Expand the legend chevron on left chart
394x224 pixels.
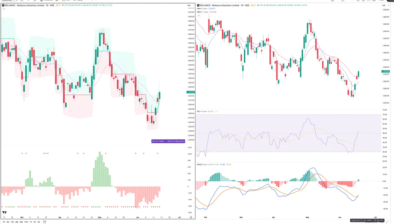(x=4, y=9)
